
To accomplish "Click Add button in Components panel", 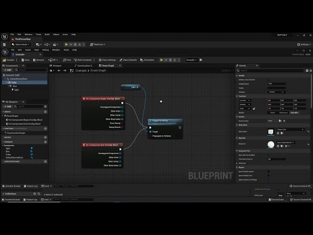I will click(x=8, y=70).
